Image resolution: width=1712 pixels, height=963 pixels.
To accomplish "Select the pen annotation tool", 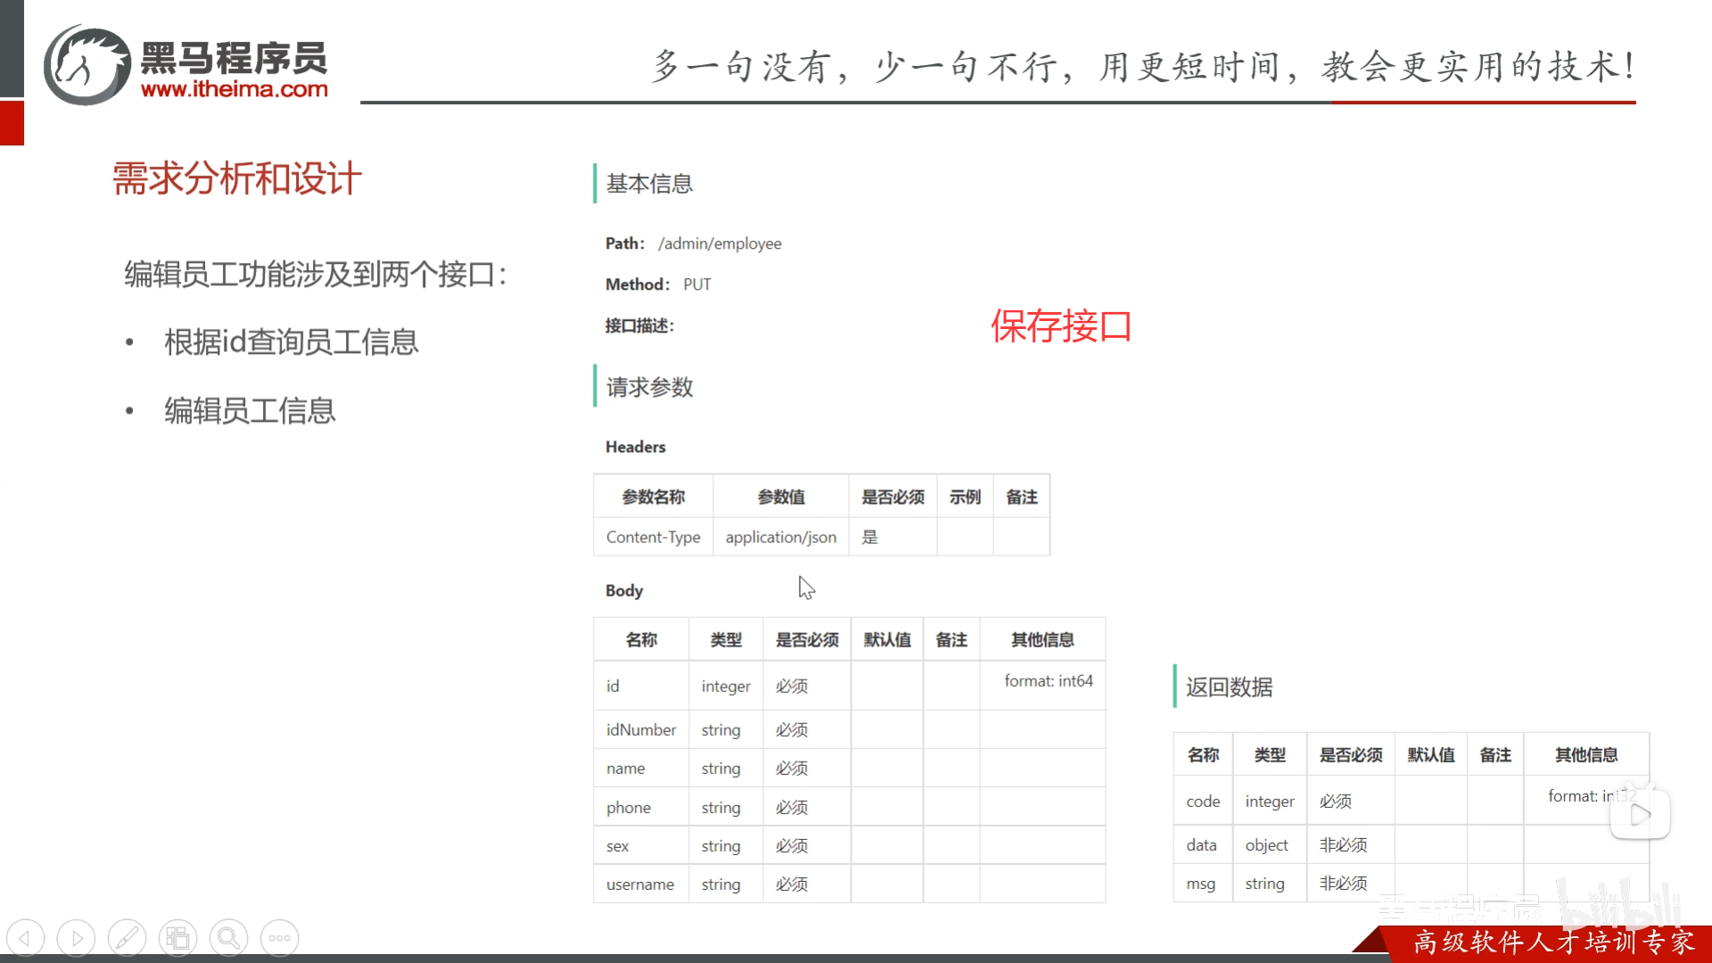I will tap(127, 937).
